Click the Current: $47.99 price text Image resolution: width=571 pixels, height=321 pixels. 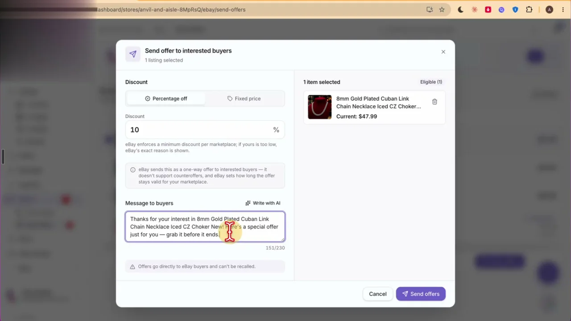356,116
